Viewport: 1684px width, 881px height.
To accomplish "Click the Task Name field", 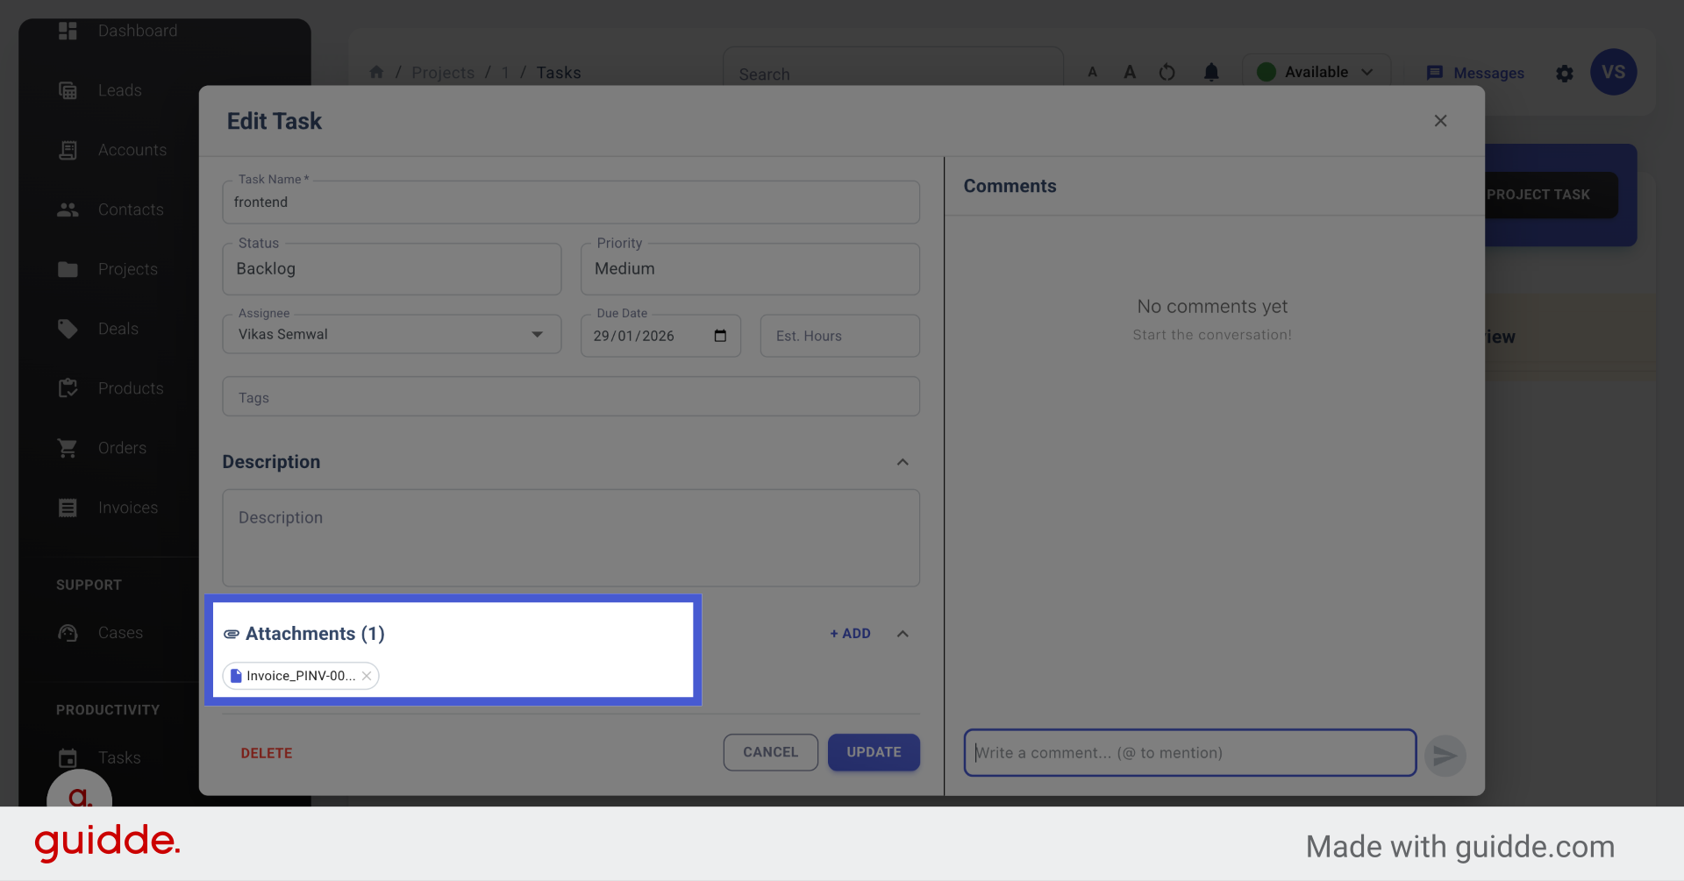I will [571, 202].
